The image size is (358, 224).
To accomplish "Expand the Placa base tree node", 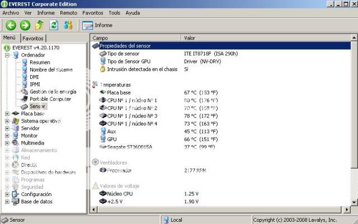I will coord(7,114).
